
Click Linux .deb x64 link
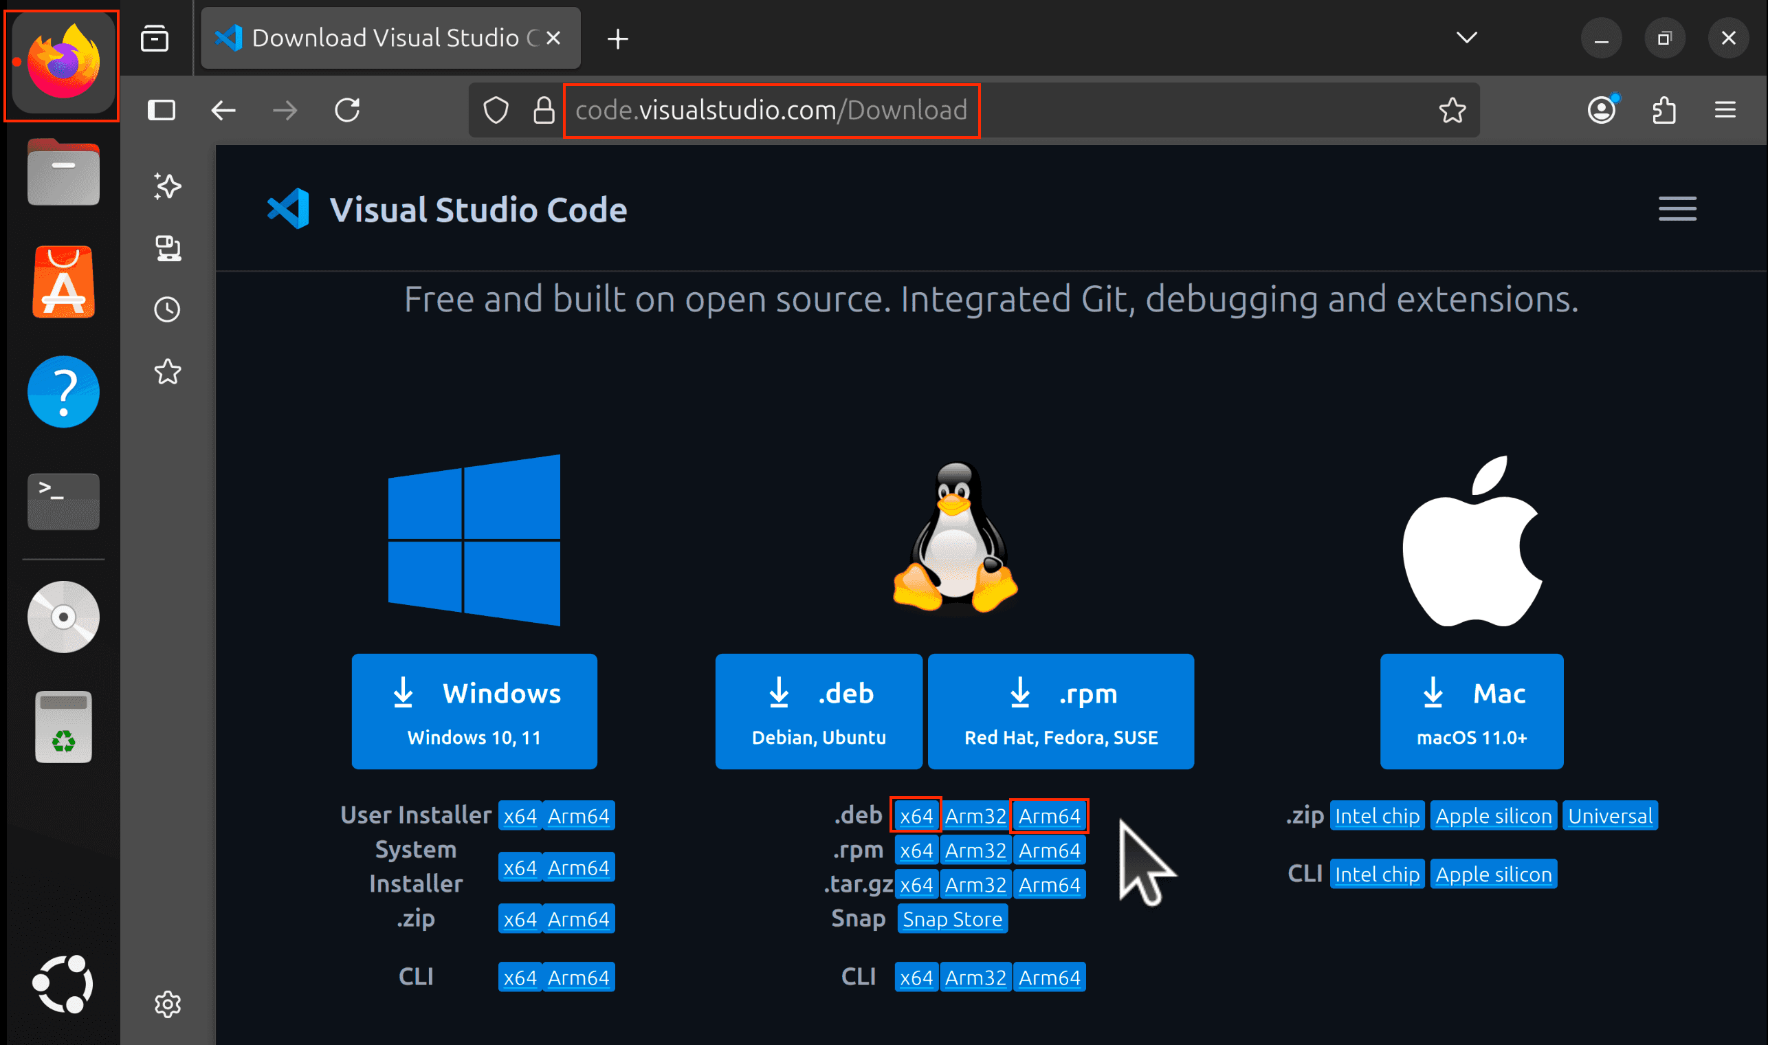click(916, 815)
